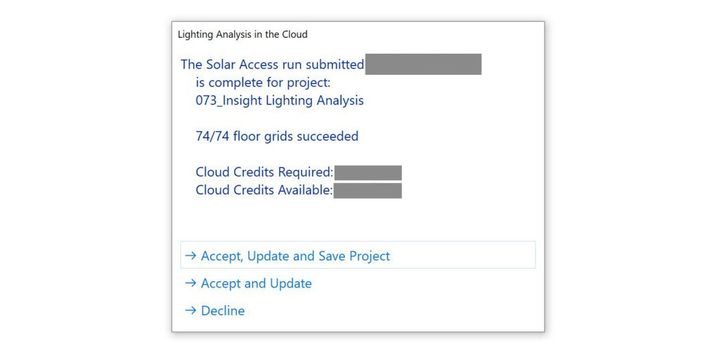Click the gray box beside Cloud Credits Required
705x352 pixels.
point(368,173)
